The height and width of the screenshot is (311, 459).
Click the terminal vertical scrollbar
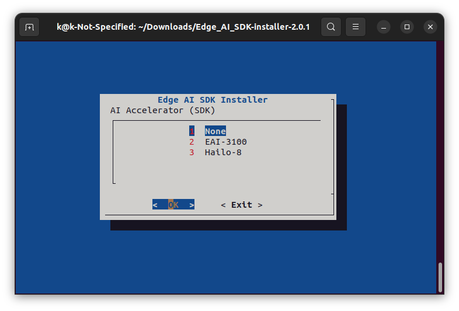tap(440, 277)
